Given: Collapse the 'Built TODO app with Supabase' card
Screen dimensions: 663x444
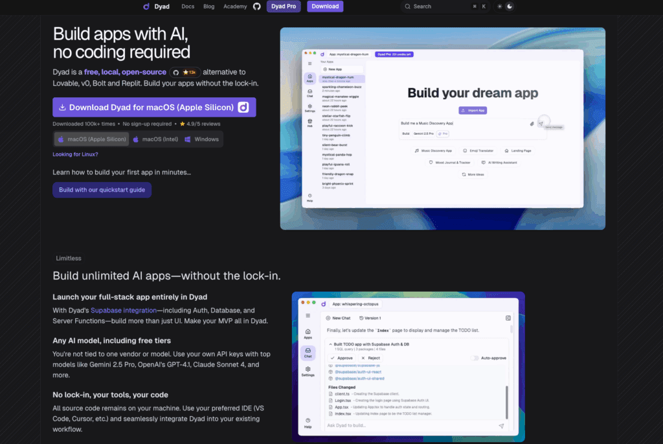Looking at the screenshot, I should (x=331, y=345).
